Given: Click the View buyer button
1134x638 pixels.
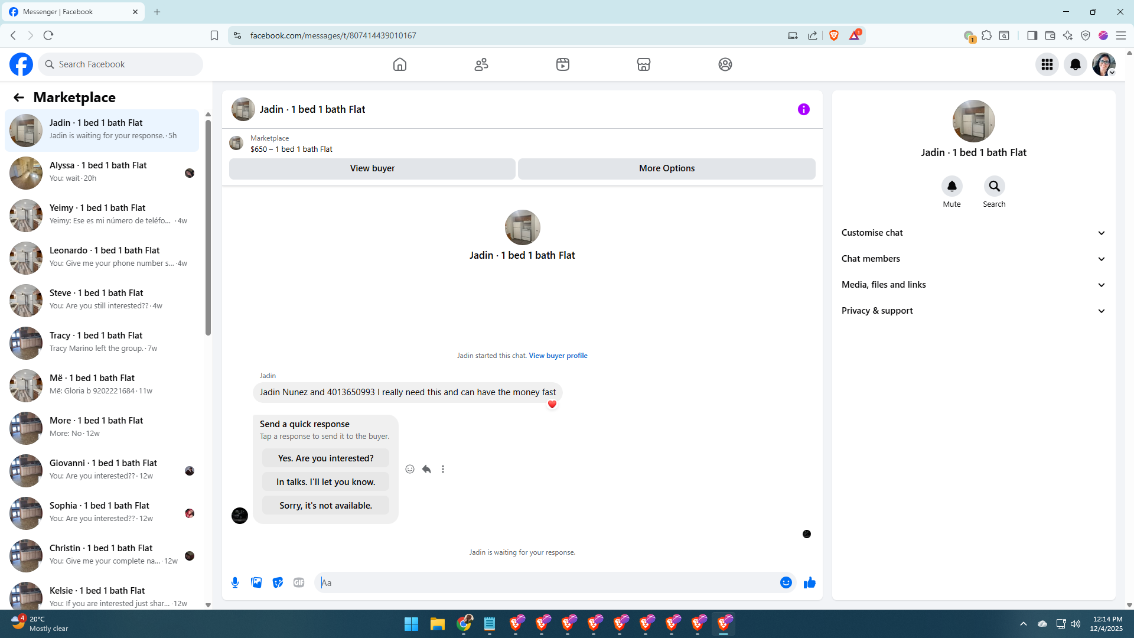Looking at the screenshot, I should tap(372, 168).
